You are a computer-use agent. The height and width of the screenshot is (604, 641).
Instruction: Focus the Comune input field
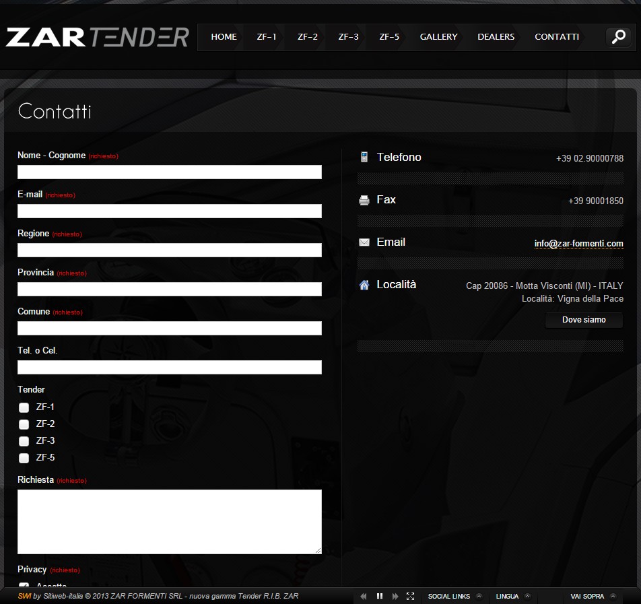[170, 329]
